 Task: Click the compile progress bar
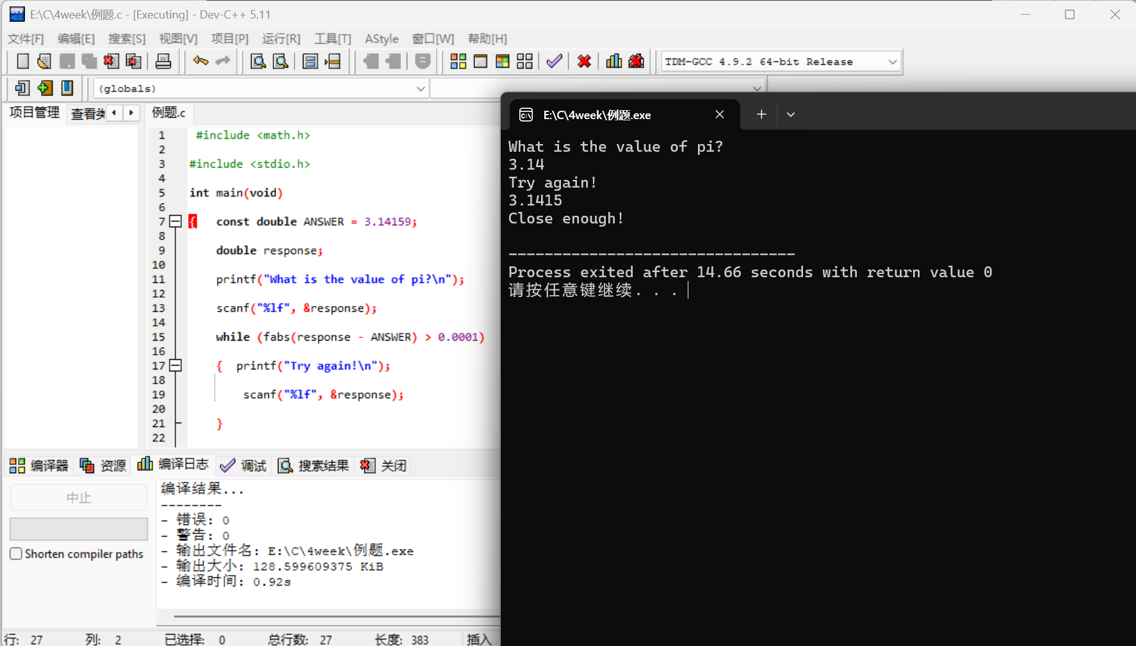coord(79,529)
